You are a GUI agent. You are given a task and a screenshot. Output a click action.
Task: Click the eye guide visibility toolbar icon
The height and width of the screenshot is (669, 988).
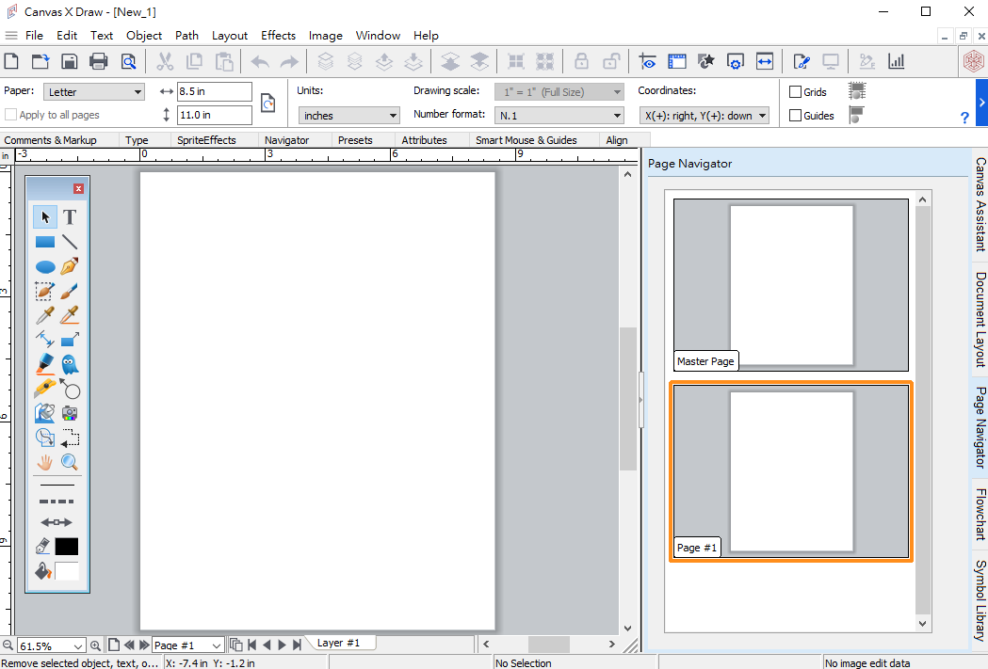coord(647,62)
